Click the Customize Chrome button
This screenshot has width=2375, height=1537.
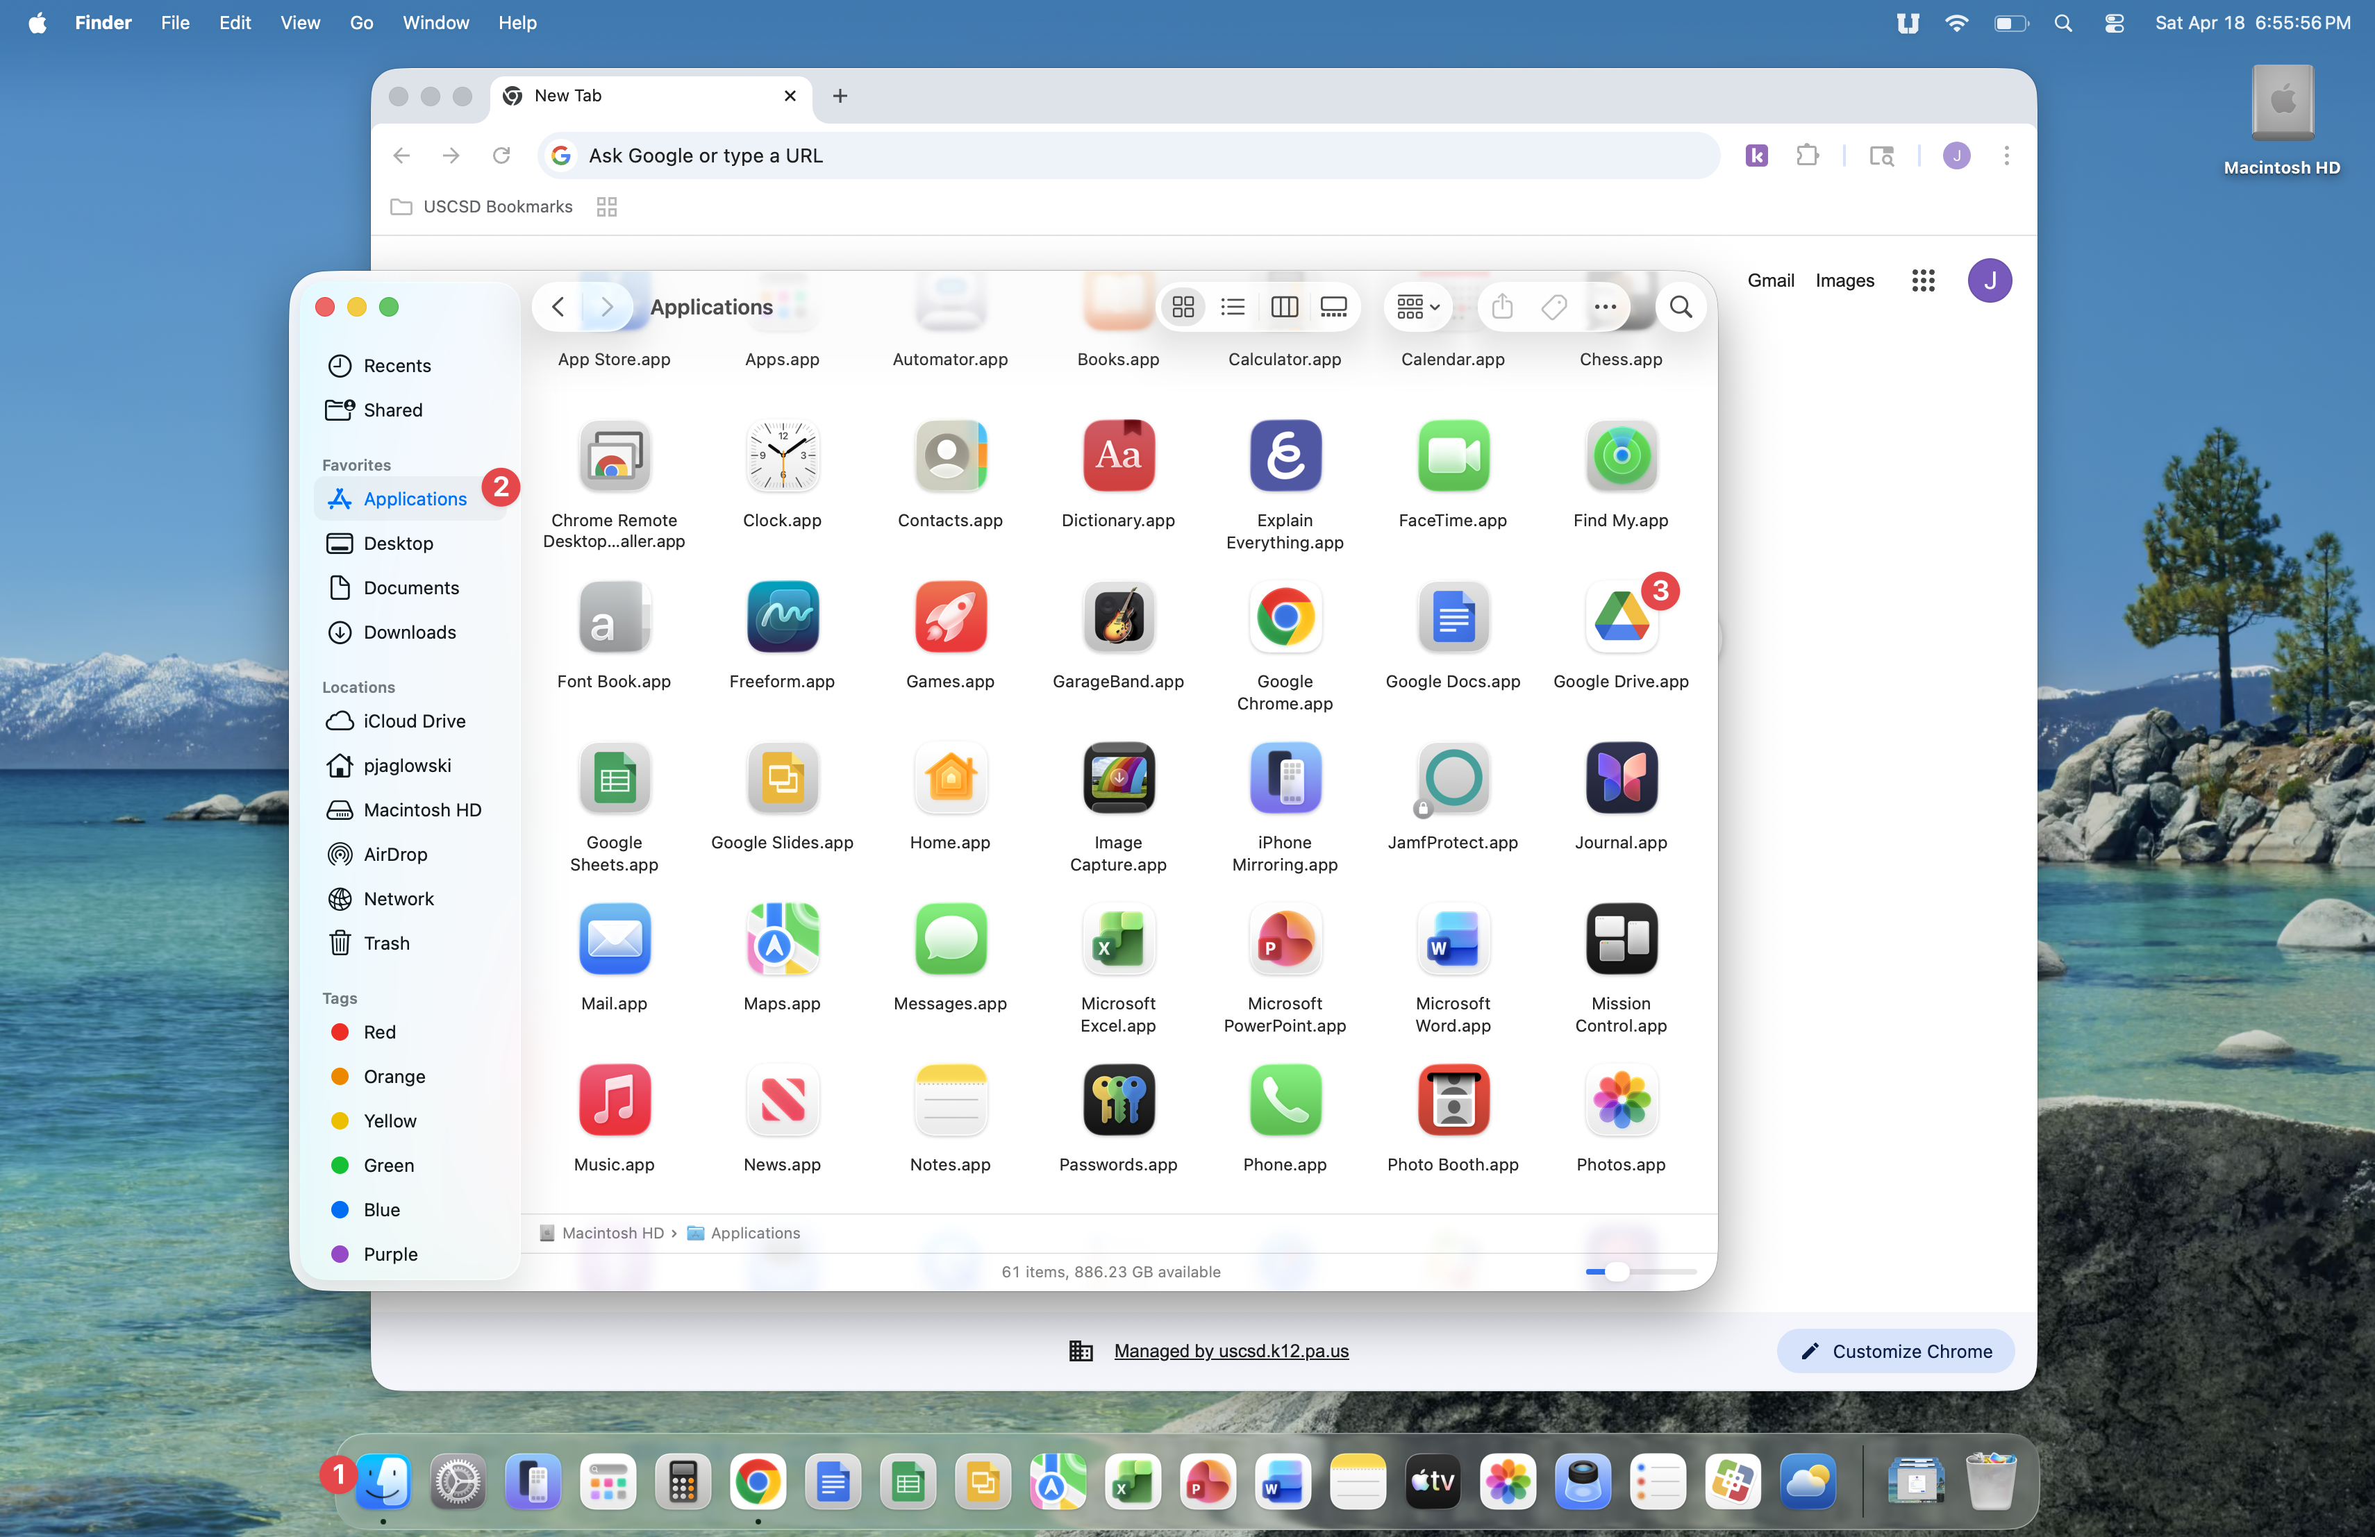1895,1352
